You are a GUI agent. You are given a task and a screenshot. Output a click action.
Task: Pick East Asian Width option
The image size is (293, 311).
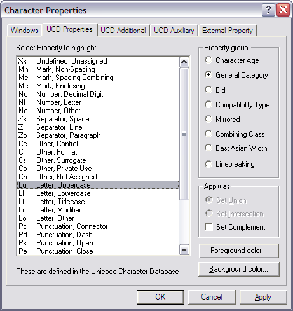(236, 148)
